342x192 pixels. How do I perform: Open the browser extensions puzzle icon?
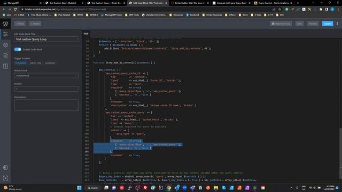(x=321, y=10)
